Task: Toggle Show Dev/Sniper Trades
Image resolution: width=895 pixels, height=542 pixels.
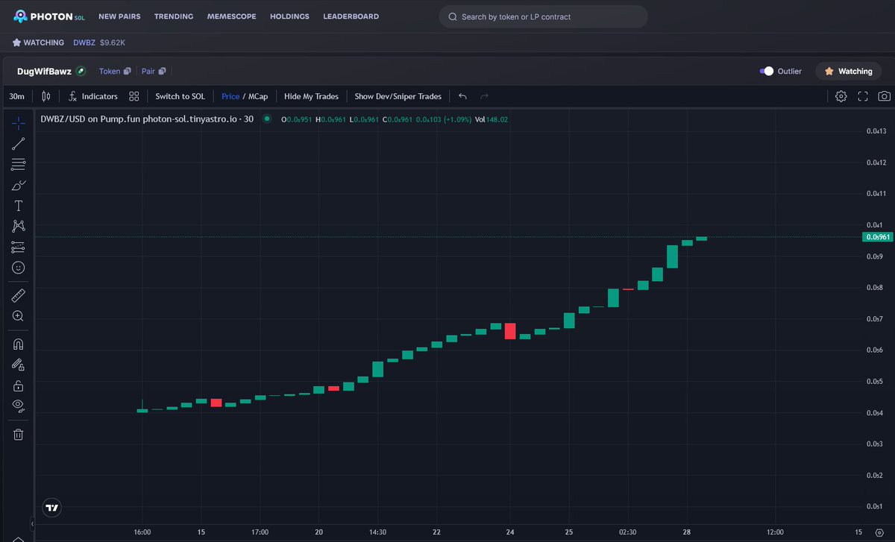Action: 398,96
